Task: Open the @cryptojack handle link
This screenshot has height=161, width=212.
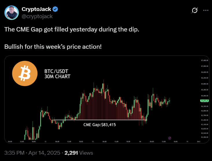Action: point(37,16)
